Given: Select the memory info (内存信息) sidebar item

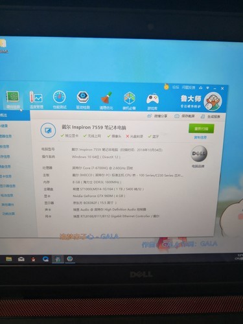Looking at the screenshot, I should click(x=5, y=157).
